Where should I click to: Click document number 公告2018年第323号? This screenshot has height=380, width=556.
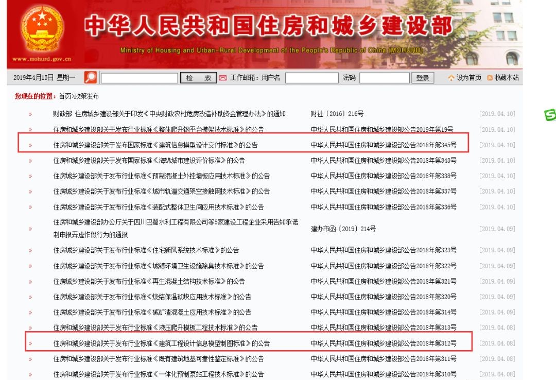point(384,250)
